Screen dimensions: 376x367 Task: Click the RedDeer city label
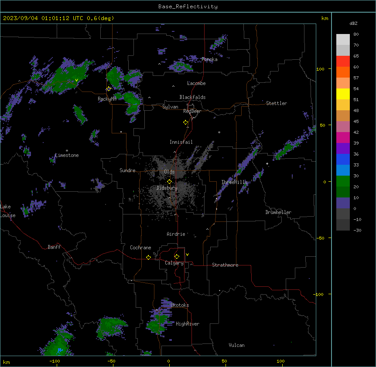pyautogui.click(x=192, y=111)
